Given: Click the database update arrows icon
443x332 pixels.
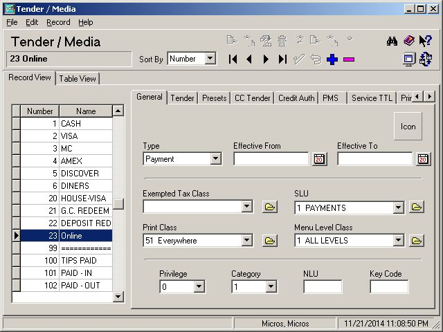Looking at the screenshot, I should point(426,59).
